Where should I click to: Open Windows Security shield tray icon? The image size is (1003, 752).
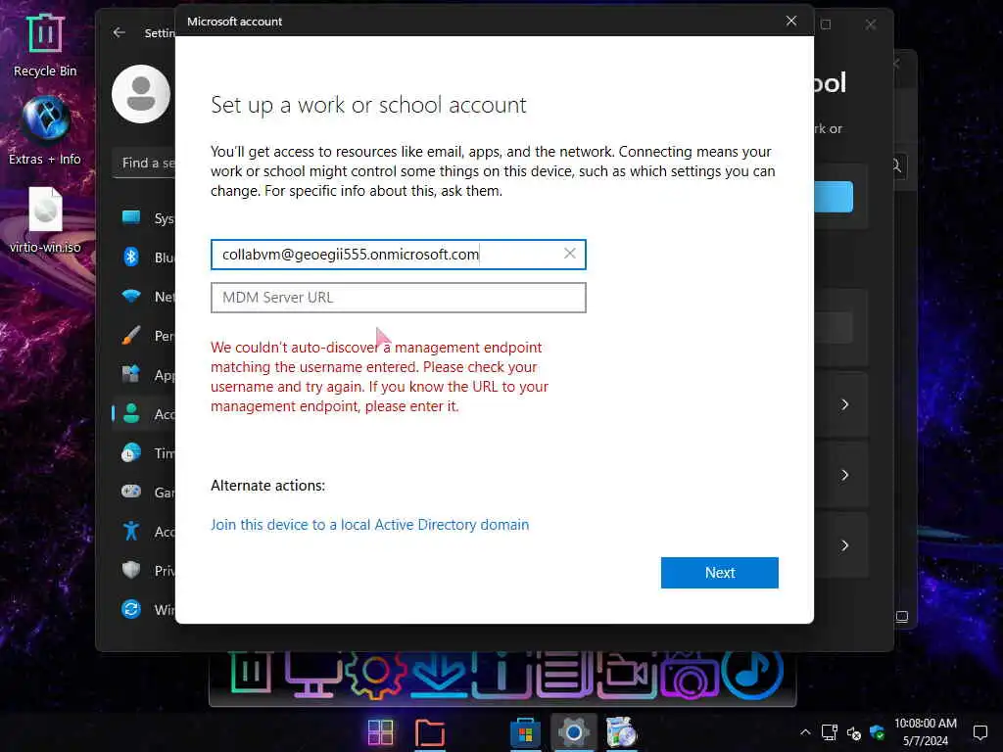(x=877, y=732)
